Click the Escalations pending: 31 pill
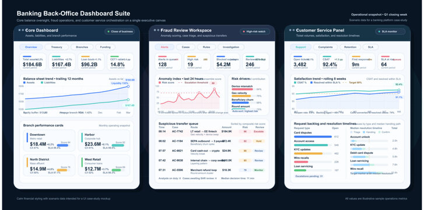Screen dimensions: 424x210 309,176
